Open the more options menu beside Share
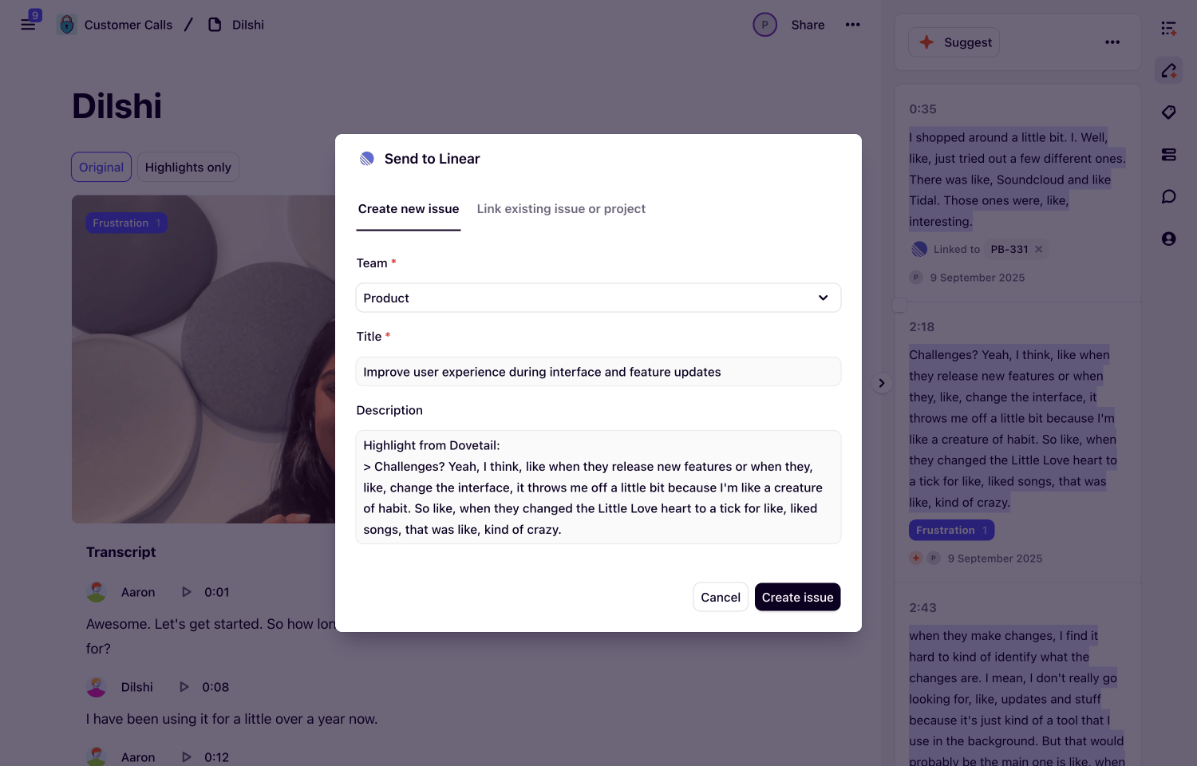Screen dimensions: 1197x766 [x=853, y=25]
